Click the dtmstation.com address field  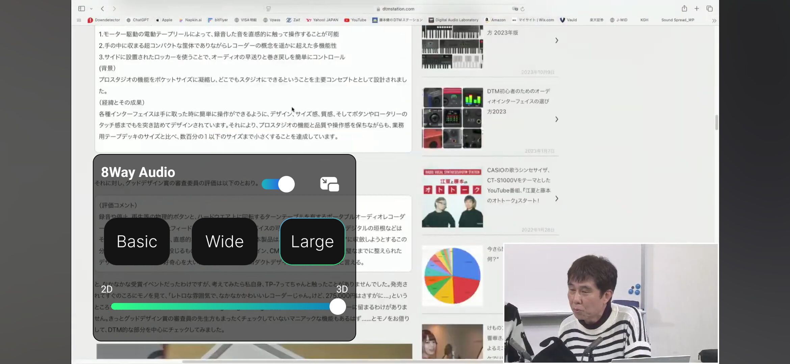pyautogui.click(x=395, y=9)
